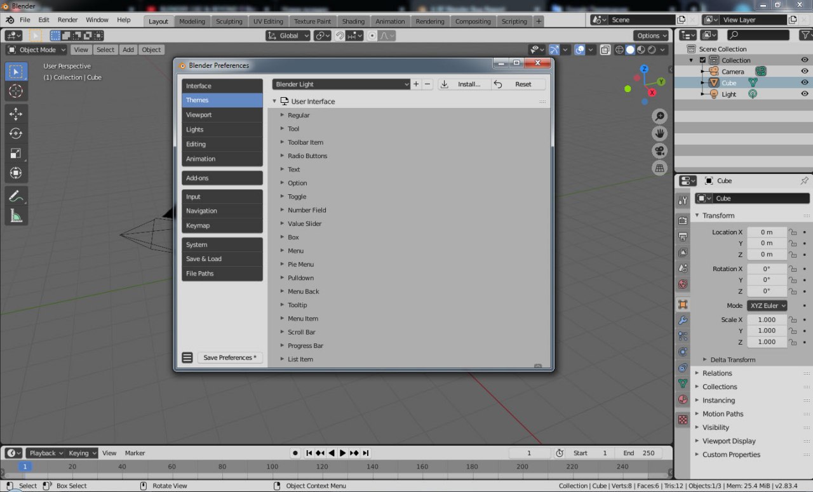813x492 pixels.
Task: Hide the Cube object in outliner
Action: [x=805, y=83]
